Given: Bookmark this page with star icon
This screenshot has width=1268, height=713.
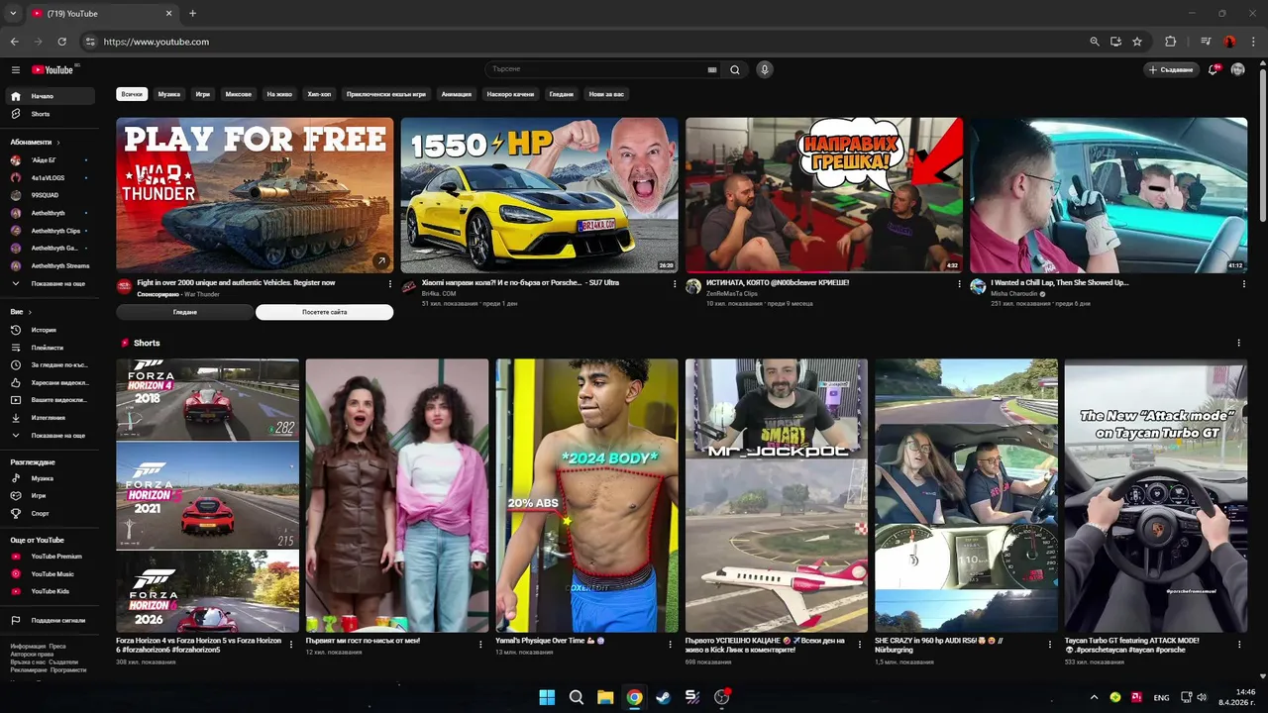Looking at the screenshot, I should pyautogui.click(x=1137, y=42).
